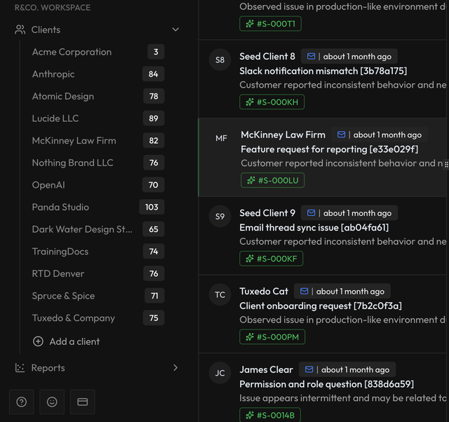Open ticket tag #S-000LU
This screenshot has height=422, width=449.
[273, 180]
